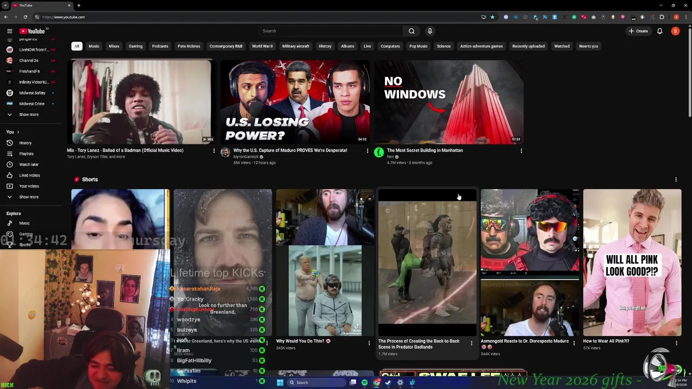Select the Podcasts filter chip
Viewport: 692px width, 389px height.
tap(160, 46)
